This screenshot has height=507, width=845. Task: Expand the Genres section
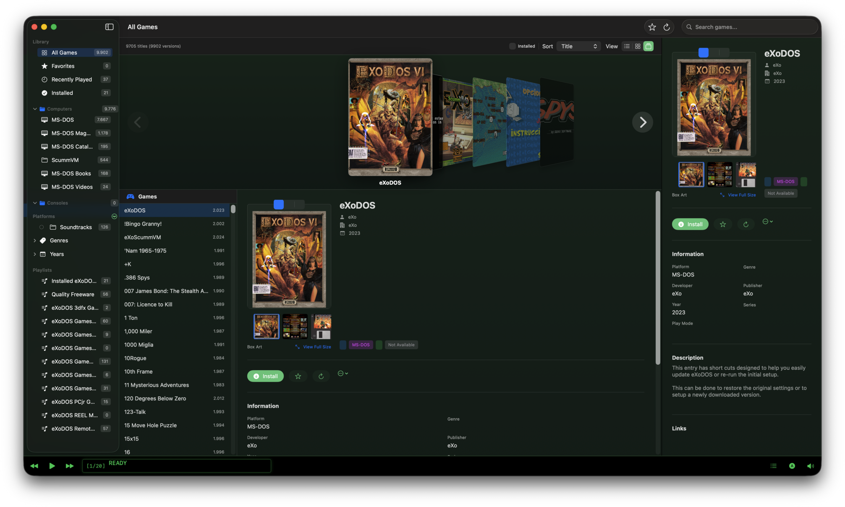tap(35, 240)
